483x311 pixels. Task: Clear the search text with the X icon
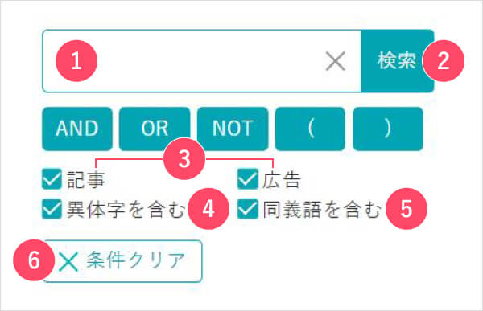tap(335, 61)
